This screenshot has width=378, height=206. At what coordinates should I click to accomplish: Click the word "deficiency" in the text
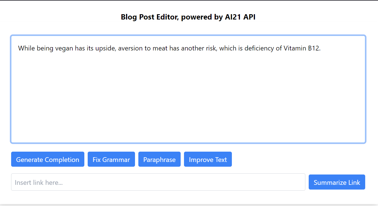(x=259, y=49)
